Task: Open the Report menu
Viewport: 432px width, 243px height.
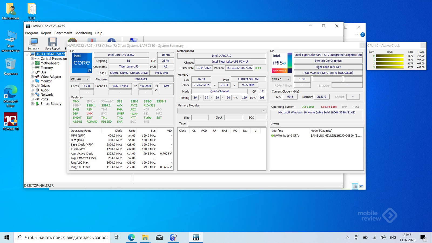Action: click(x=46, y=33)
